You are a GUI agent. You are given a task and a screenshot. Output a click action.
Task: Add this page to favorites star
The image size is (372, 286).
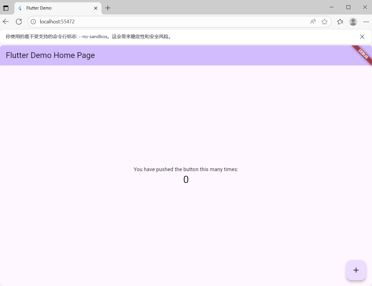[325, 22]
